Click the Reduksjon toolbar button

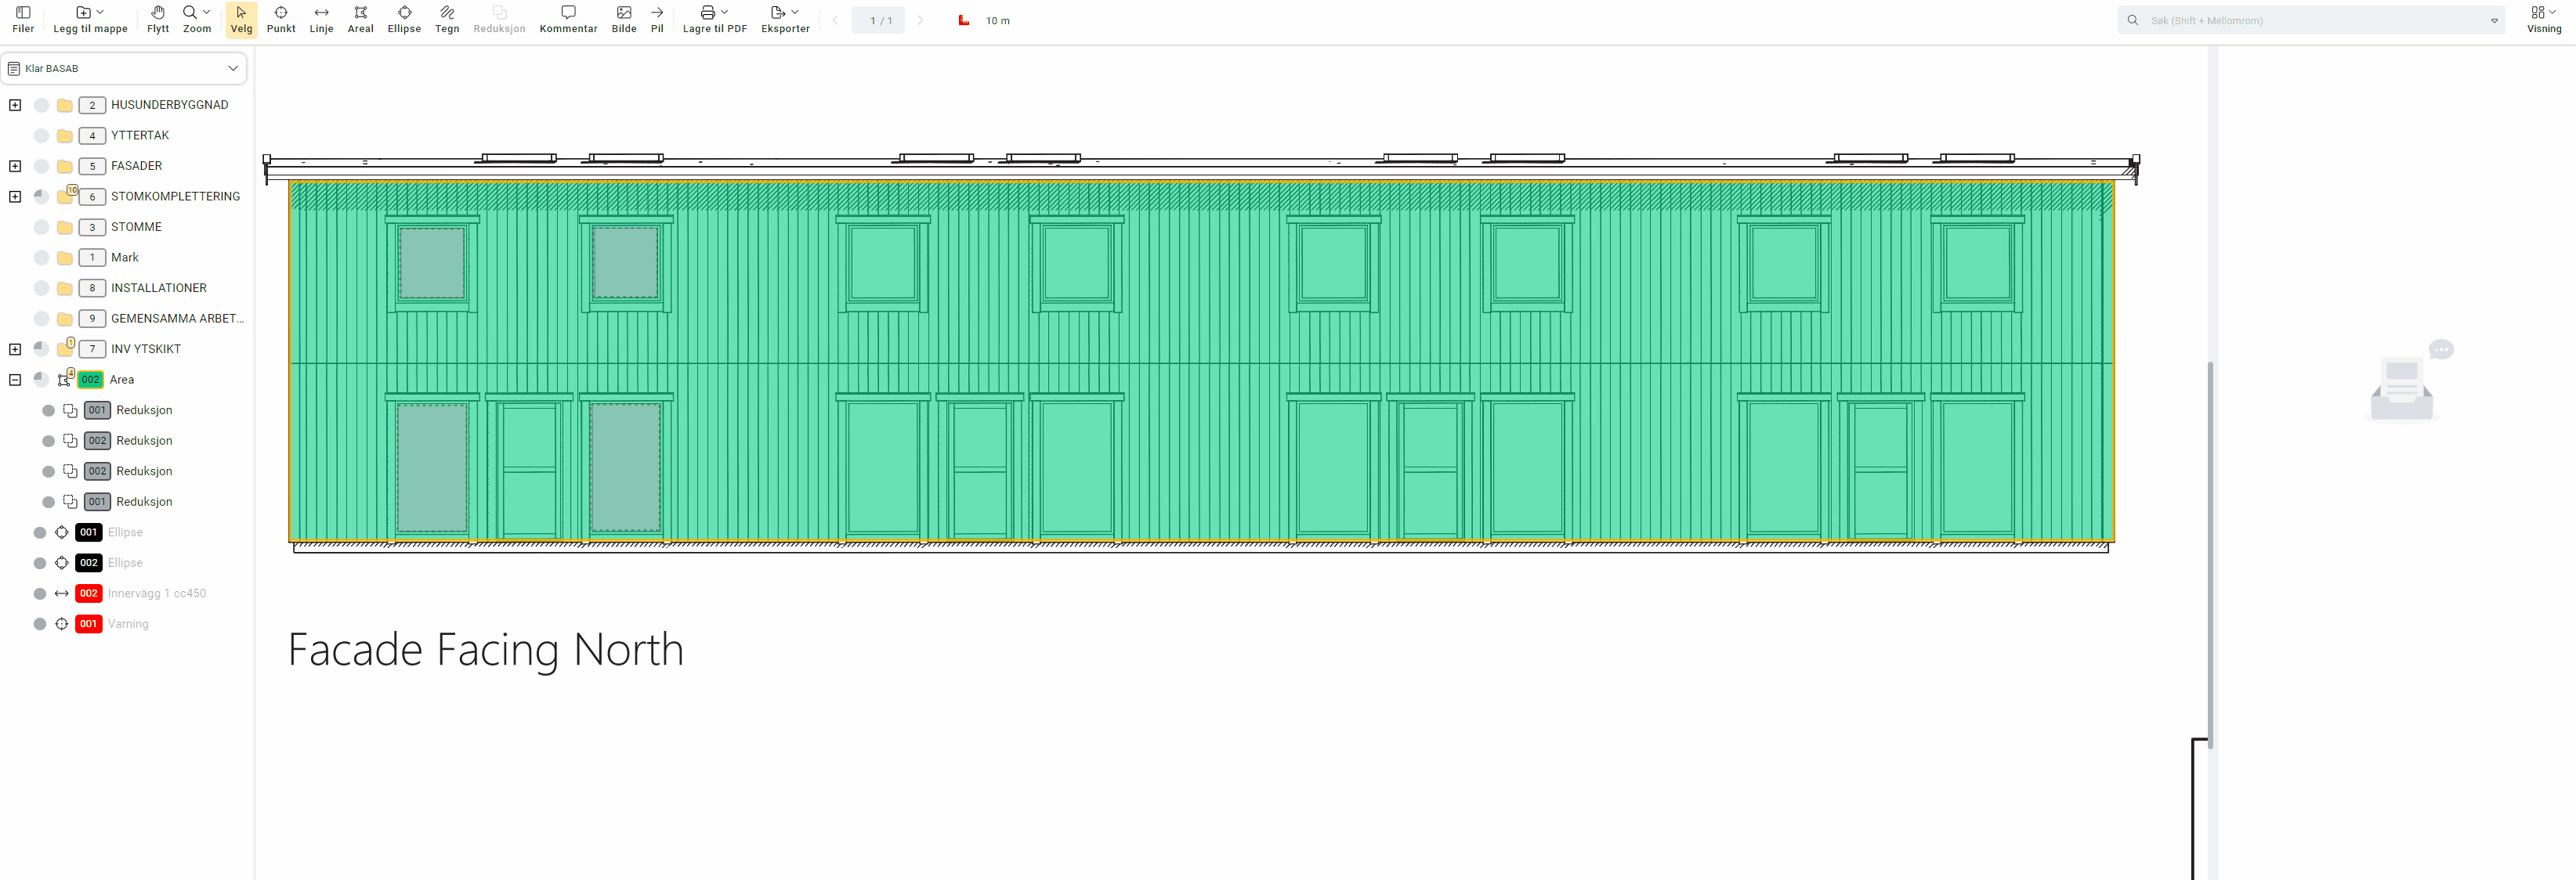click(499, 19)
